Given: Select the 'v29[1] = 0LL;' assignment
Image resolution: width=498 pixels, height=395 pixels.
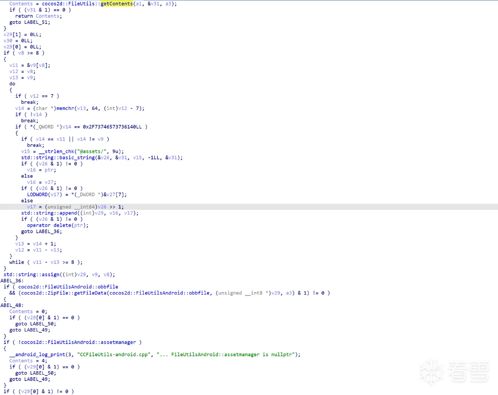Looking at the screenshot, I should click(23, 35).
